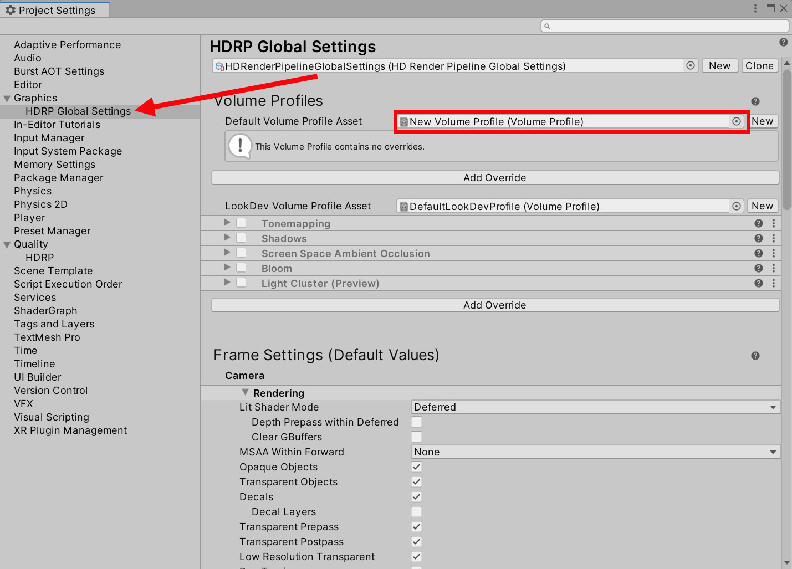Open help for HDRP Global Settings
This screenshot has width=792, height=569.
pyautogui.click(x=783, y=42)
